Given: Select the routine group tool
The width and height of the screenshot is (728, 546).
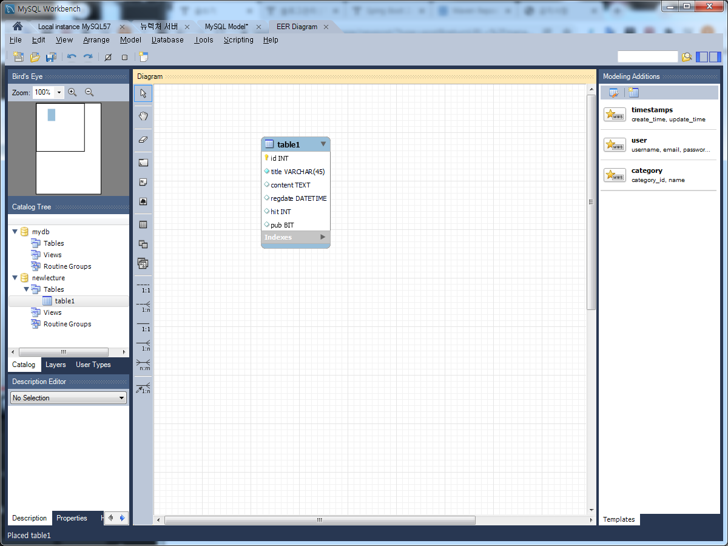Looking at the screenshot, I should (x=143, y=263).
